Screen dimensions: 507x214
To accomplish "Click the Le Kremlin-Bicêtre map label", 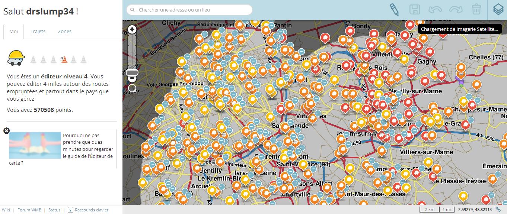I will tap(226, 178).
